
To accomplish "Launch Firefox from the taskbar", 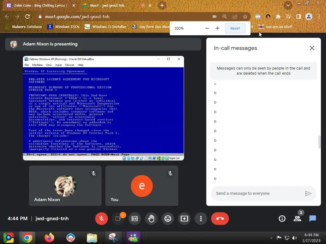I will tap(49, 238).
